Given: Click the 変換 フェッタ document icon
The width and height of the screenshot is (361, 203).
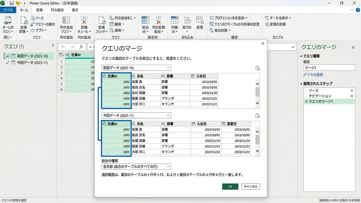Looking at the screenshot, I should [x=101, y=20].
